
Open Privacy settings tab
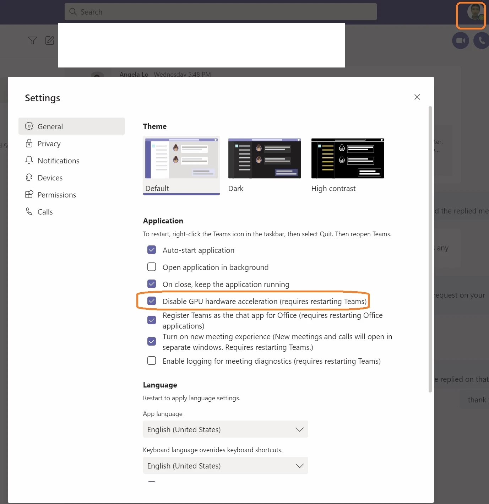(72, 143)
